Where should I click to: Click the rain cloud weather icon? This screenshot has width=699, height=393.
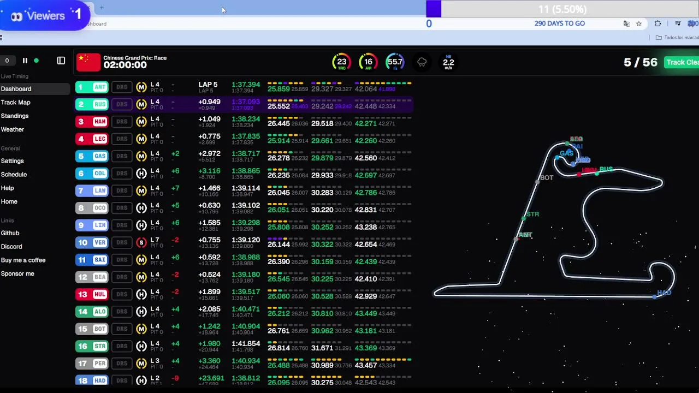[x=422, y=62]
